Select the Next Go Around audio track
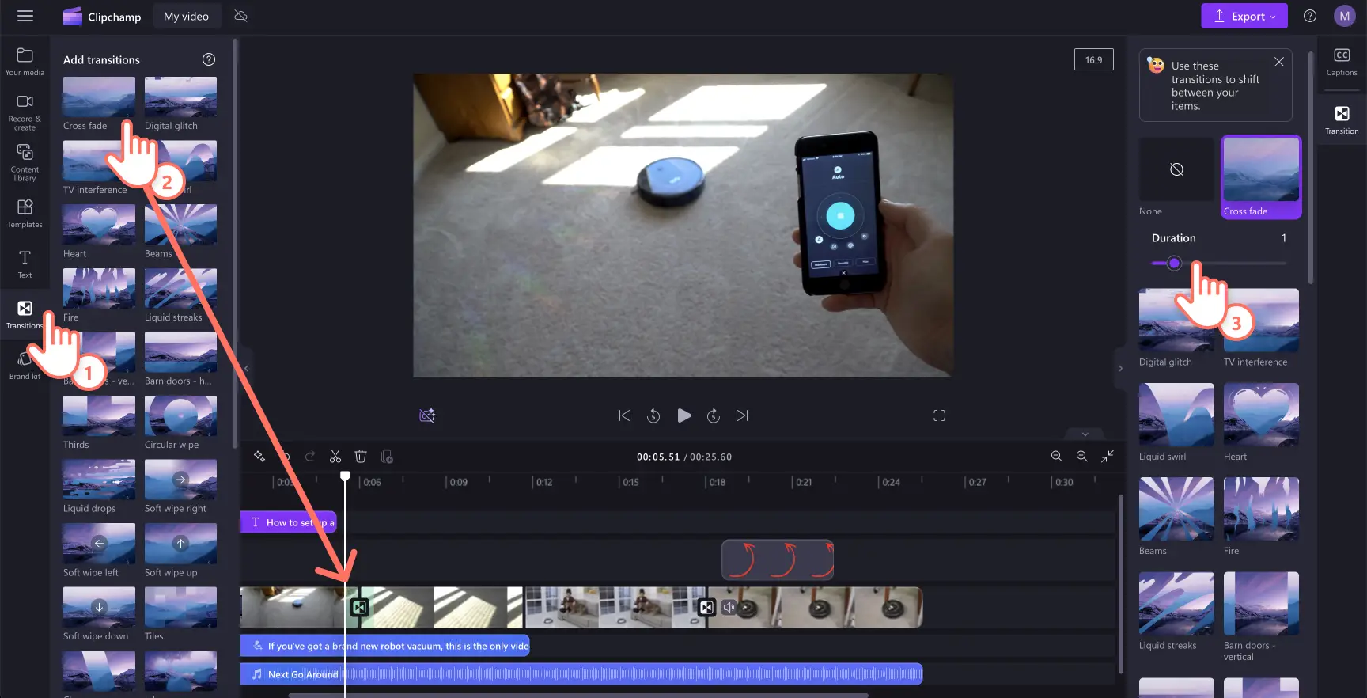Screen dimensions: 1367x698 click(x=581, y=674)
